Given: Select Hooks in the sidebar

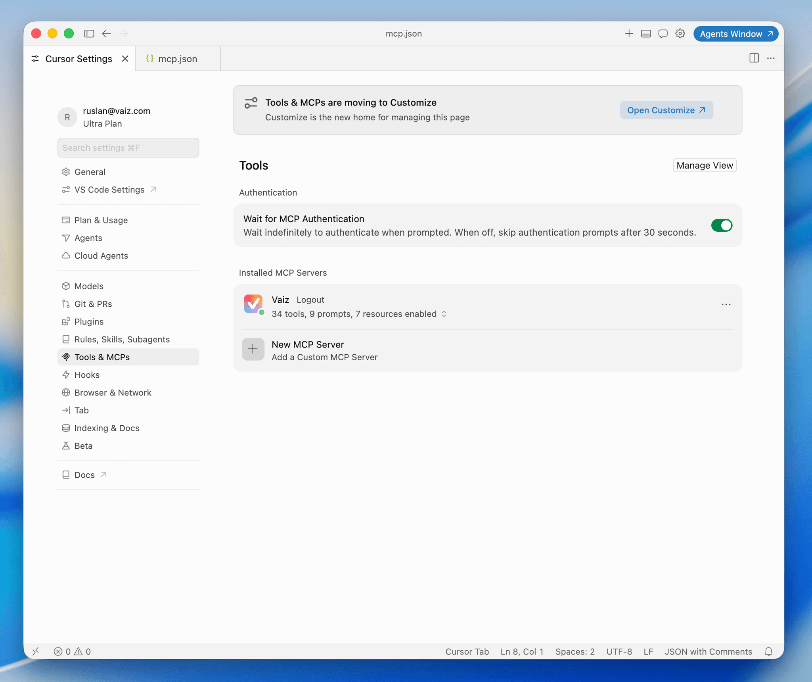Looking at the screenshot, I should point(128,375).
